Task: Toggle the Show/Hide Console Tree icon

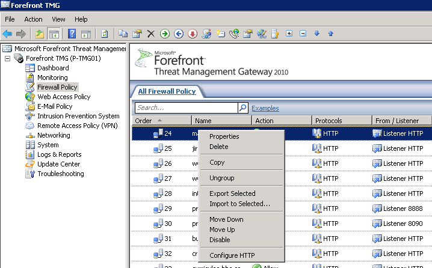Action: (54, 34)
